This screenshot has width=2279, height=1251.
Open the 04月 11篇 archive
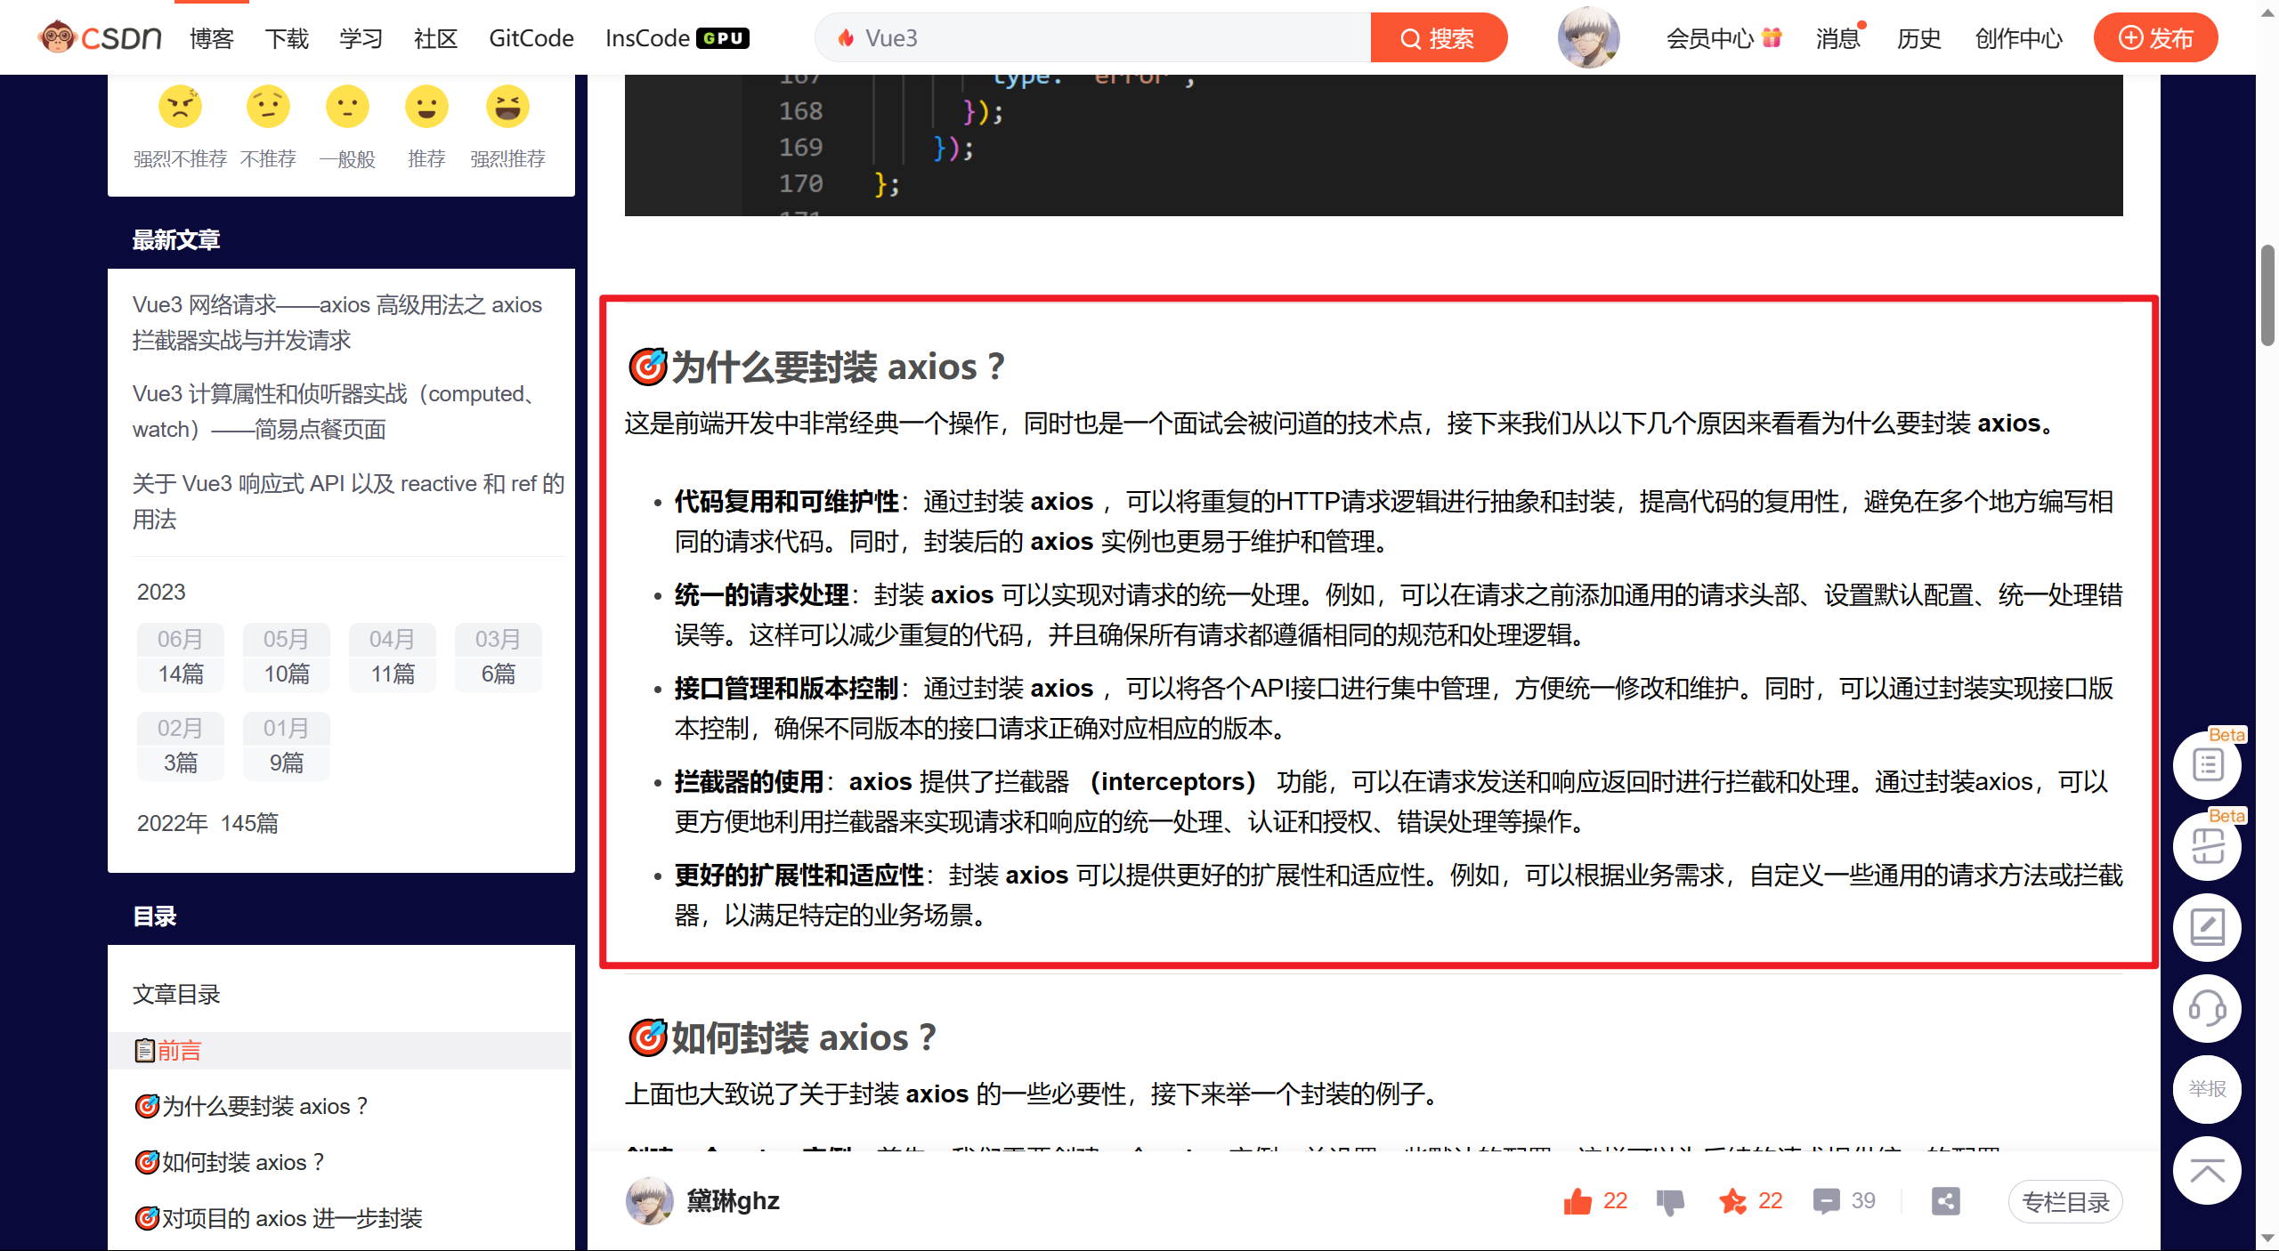(x=392, y=657)
